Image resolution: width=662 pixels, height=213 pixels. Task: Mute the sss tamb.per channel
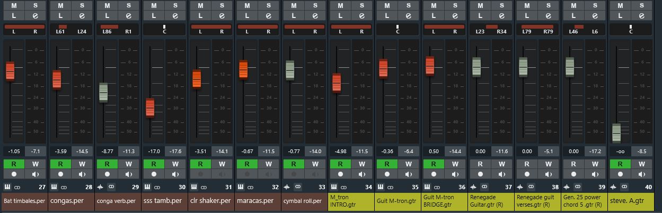[154, 5]
